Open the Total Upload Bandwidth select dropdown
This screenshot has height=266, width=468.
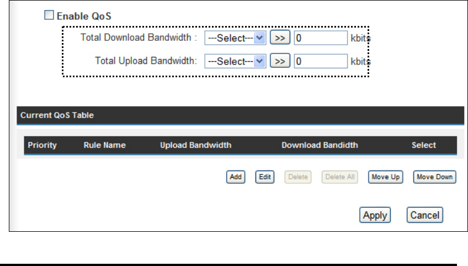tap(235, 61)
